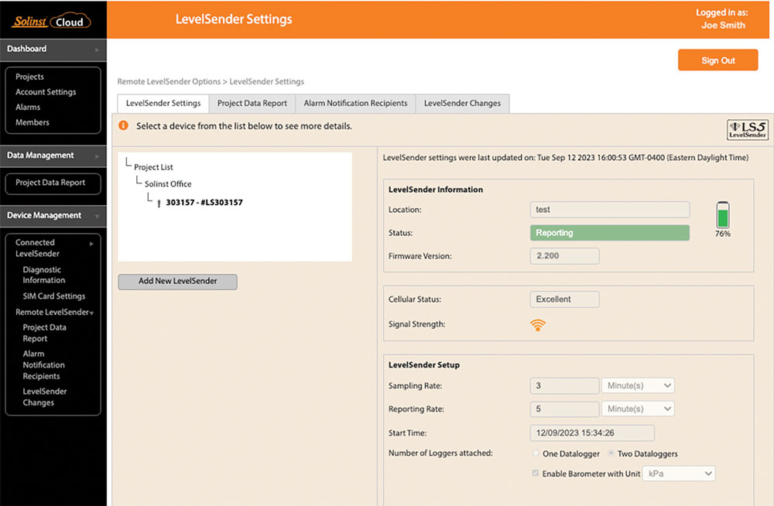The height and width of the screenshot is (506, 774).
Task: Open the Sampling Rate units dropdown
Action: tap(637, 385)
